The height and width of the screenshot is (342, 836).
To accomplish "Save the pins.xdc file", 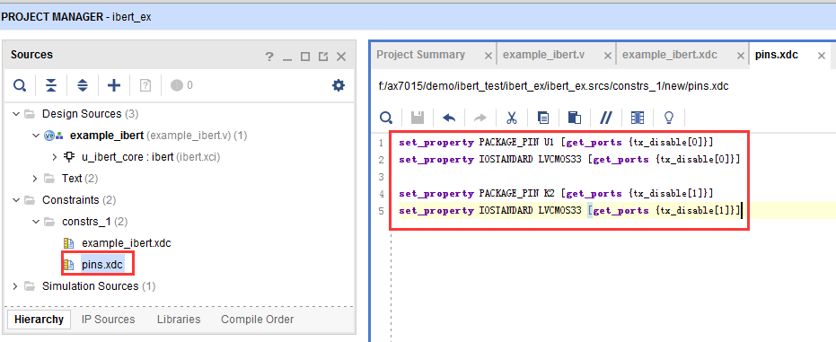I will coord(417,118).
